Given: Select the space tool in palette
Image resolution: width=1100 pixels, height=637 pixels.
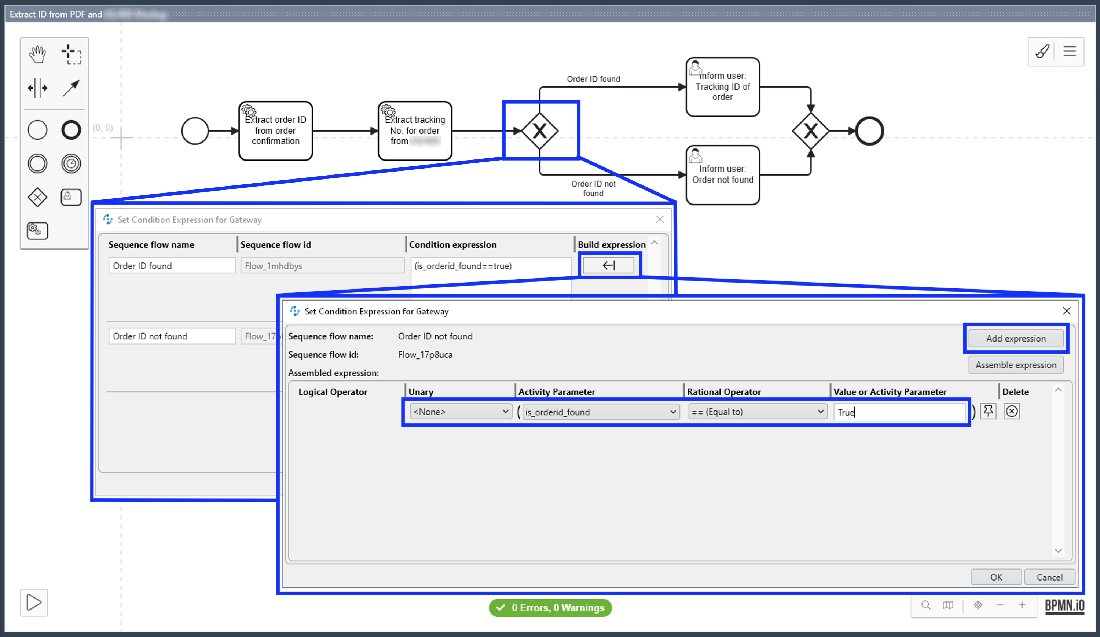Looking at the screenshot, I should (37, 88).
